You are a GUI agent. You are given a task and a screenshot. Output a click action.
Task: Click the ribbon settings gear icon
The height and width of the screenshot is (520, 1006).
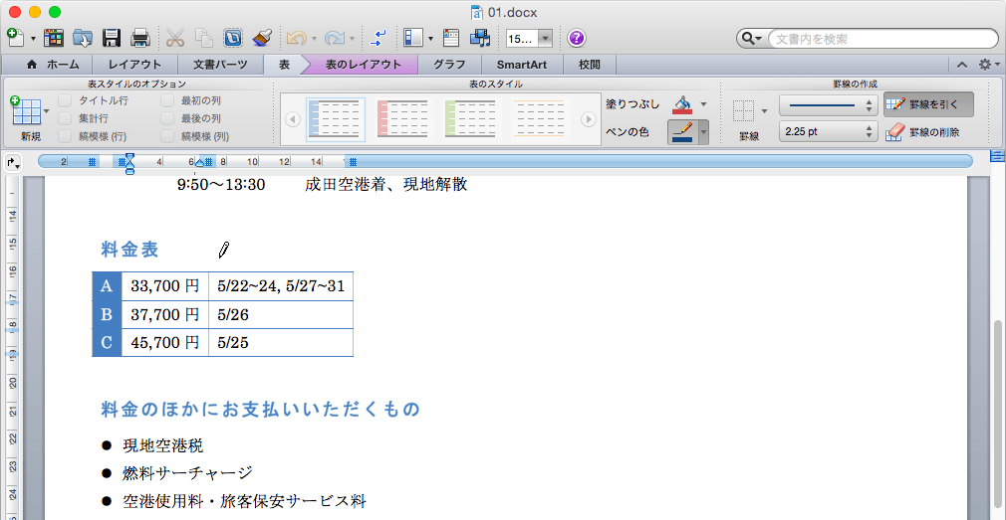point(985,64)
